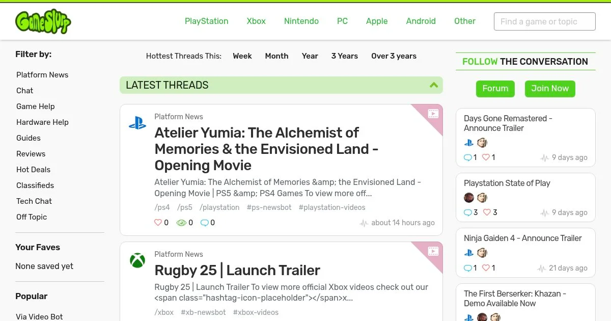Open Days Gone Remastered Announce Trailer title

pos(508,123)
